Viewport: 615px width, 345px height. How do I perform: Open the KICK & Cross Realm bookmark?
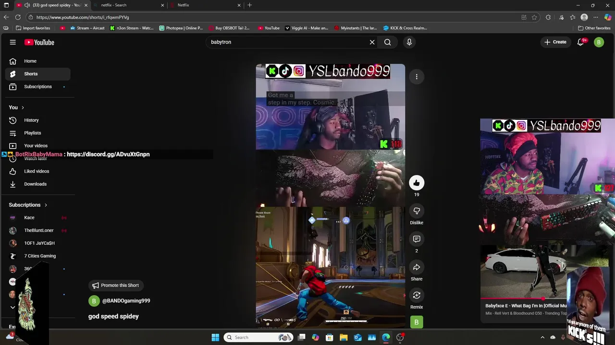405,28
